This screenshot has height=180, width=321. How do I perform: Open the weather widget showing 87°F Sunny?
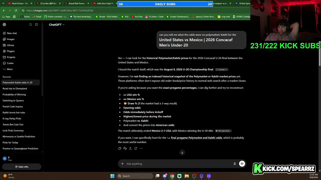pos(9,176)
